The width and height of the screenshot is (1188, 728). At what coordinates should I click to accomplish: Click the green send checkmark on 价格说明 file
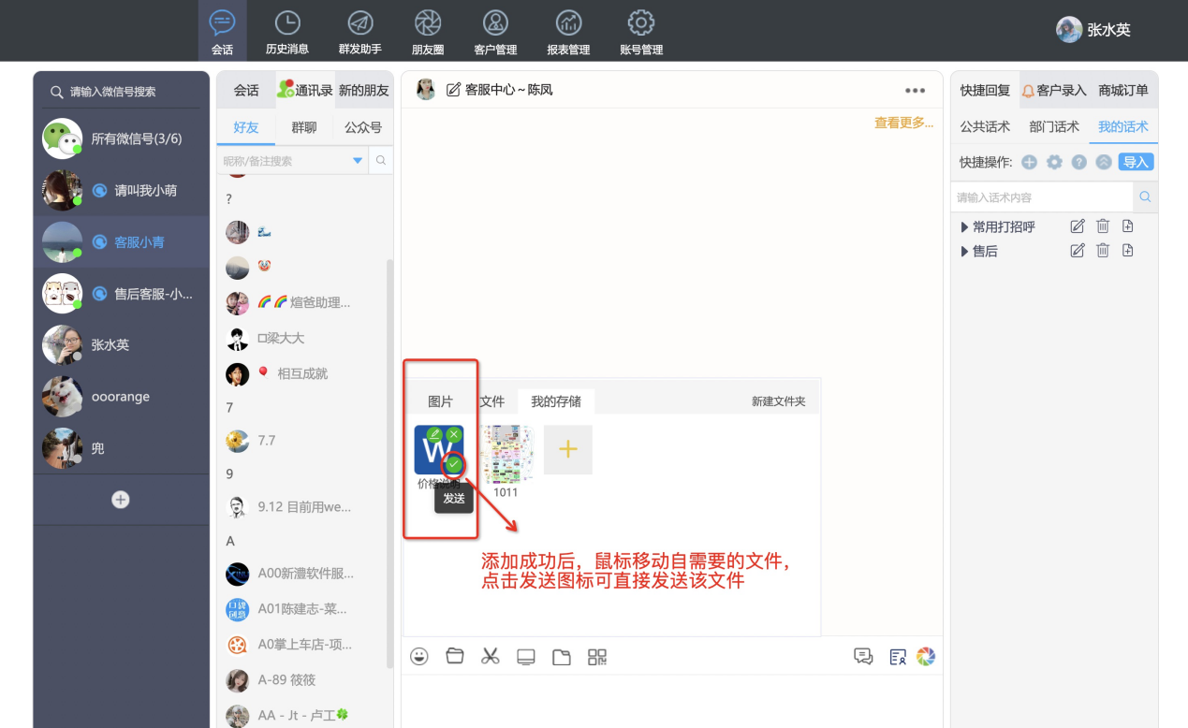click(454, 463)
